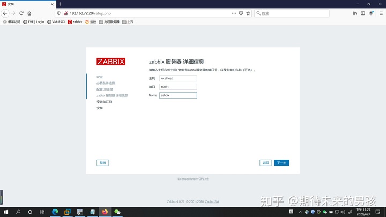
Task: Click 安装前汇总 step in sidebar
Action: point(104,102)
